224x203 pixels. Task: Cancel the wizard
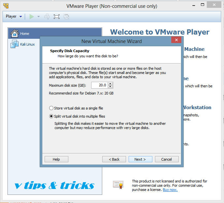[x=167, y=159]
